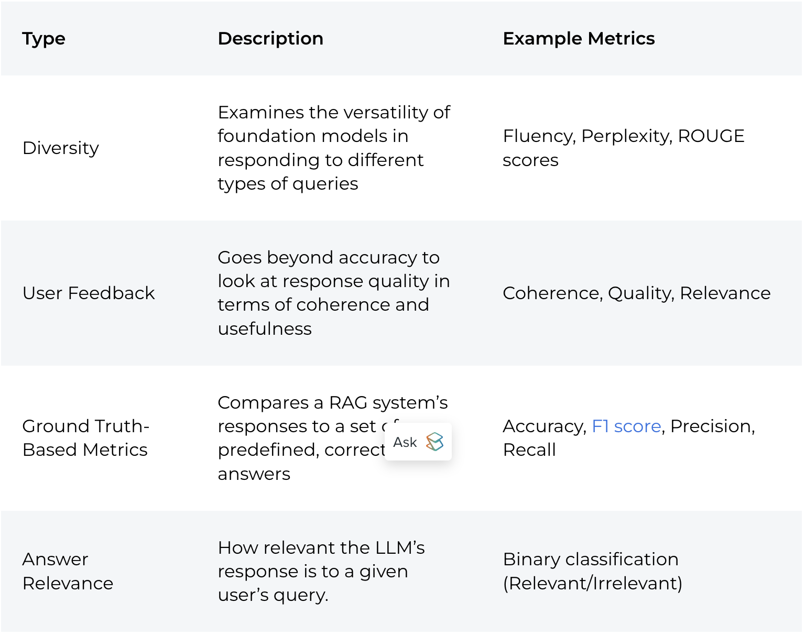805x636 pixels.
Task: Select the Binary classification metrics cell
Action: coord(592,572)
